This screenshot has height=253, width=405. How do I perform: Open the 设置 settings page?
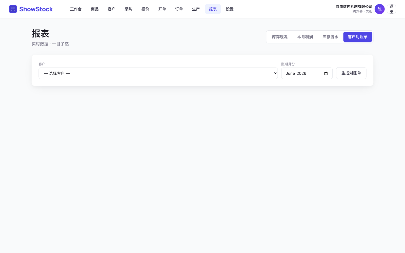click(230, 9)
